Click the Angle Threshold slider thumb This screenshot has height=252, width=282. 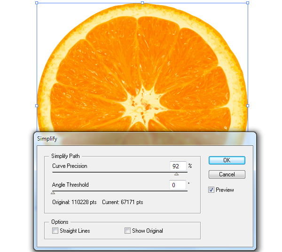point(53,193)
